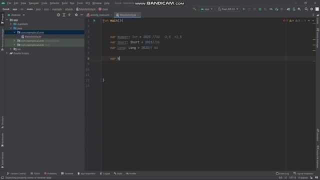Open Resource Manager side tab
The image size is (320, 180).
[x=2, y=39]
